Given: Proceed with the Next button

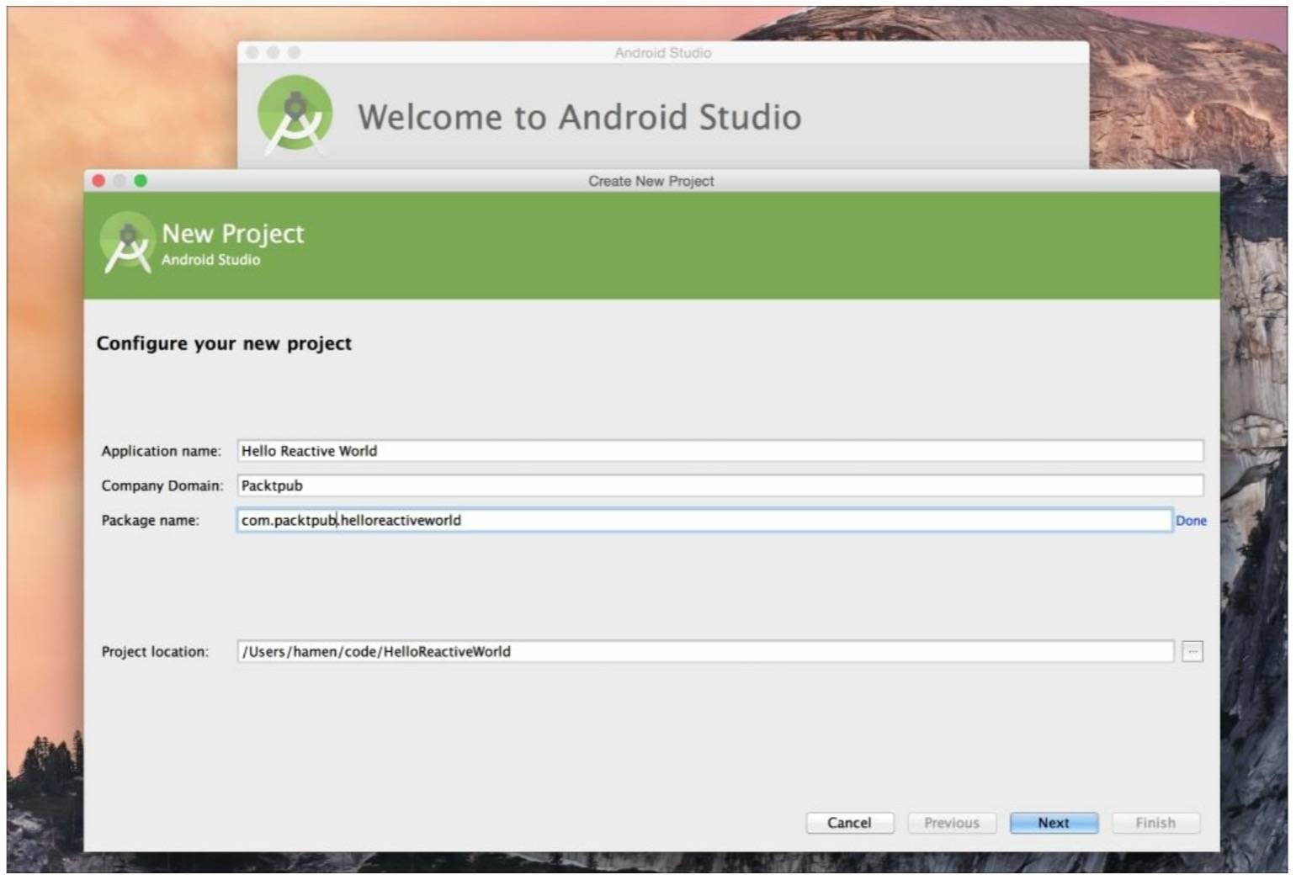Looking at the screenshot, I should click(x=1053, y=823).
